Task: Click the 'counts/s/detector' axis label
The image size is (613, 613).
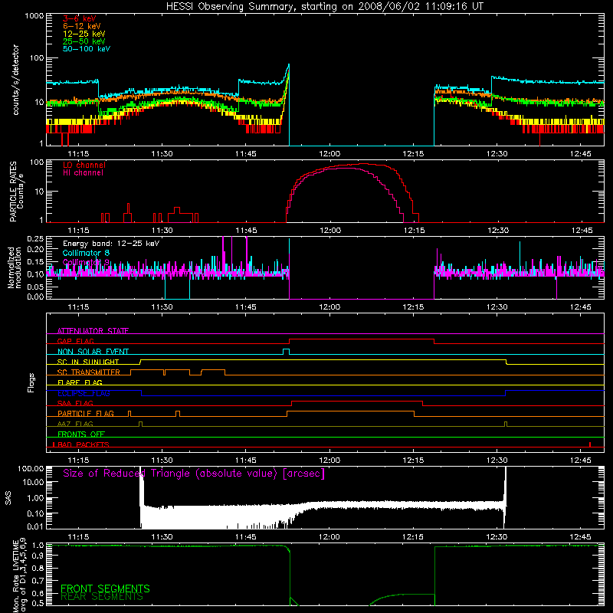Action: (15, 80)
